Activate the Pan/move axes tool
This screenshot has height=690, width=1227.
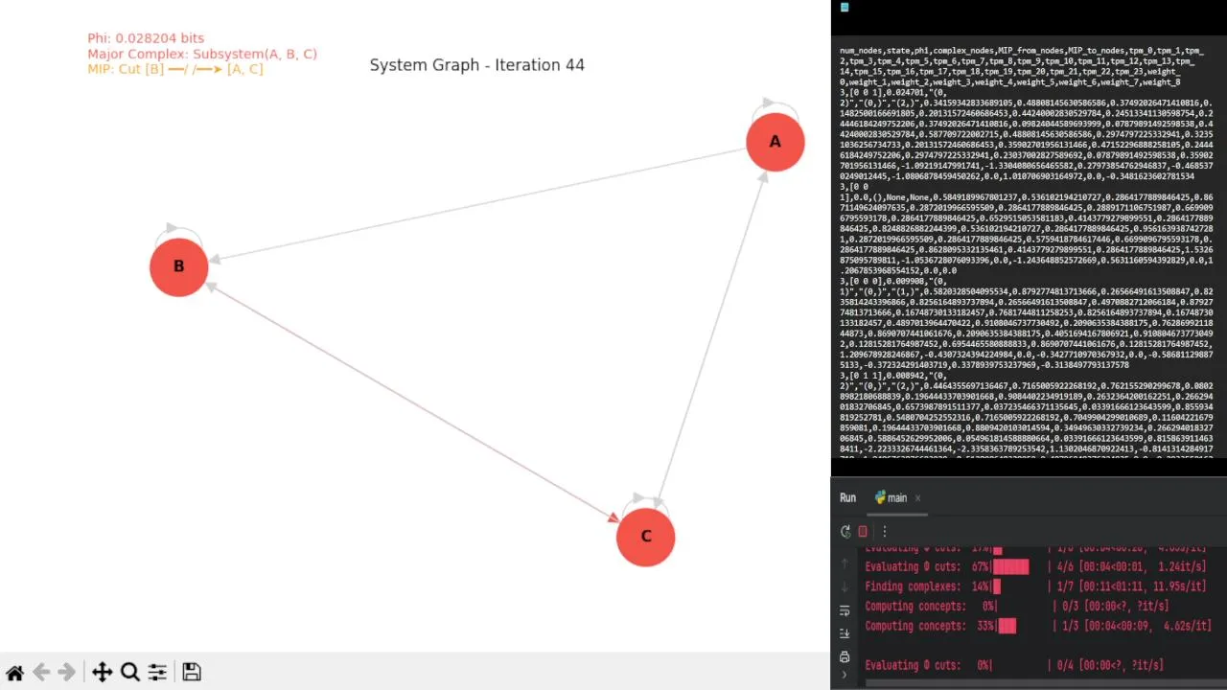click(x=102, y=673)
